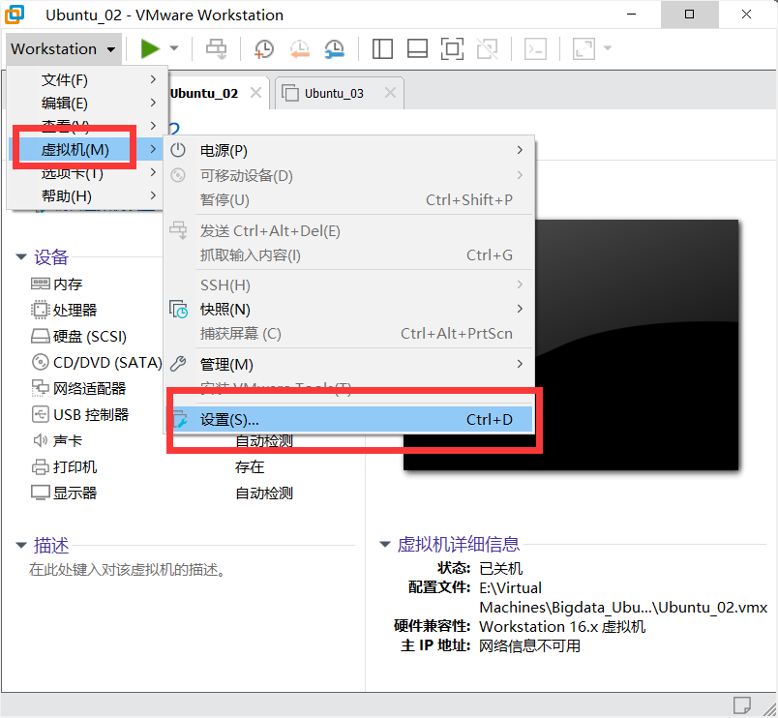The height and width of the screenshot is (718, 778).
Task: Enter full screen mode icon
Action: (x=452, y=48)
